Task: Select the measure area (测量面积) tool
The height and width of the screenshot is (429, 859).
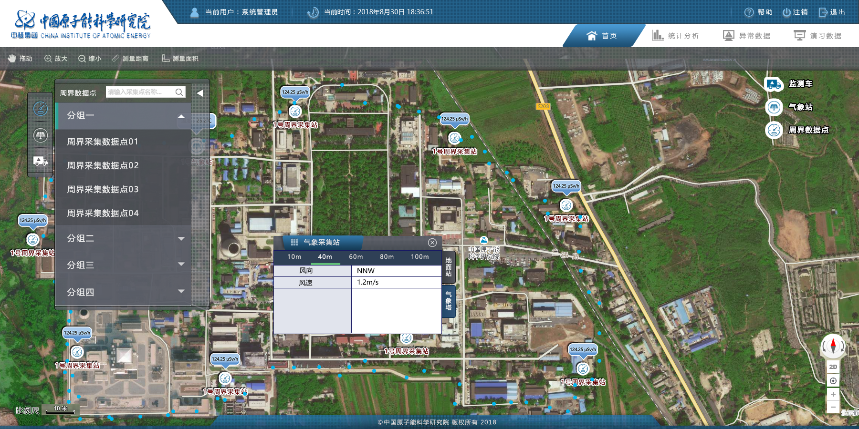Action: click(x=180, y=59)
